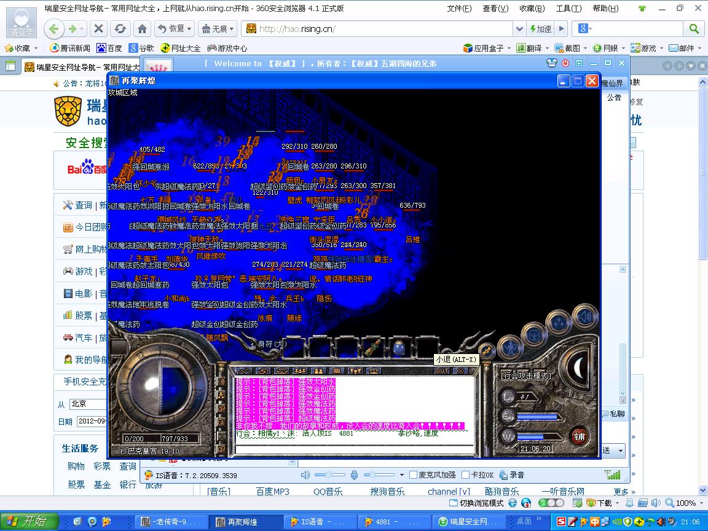The image size is (708, 531).
Task: Open the 百度 bookmark
Action: (109, 48)
